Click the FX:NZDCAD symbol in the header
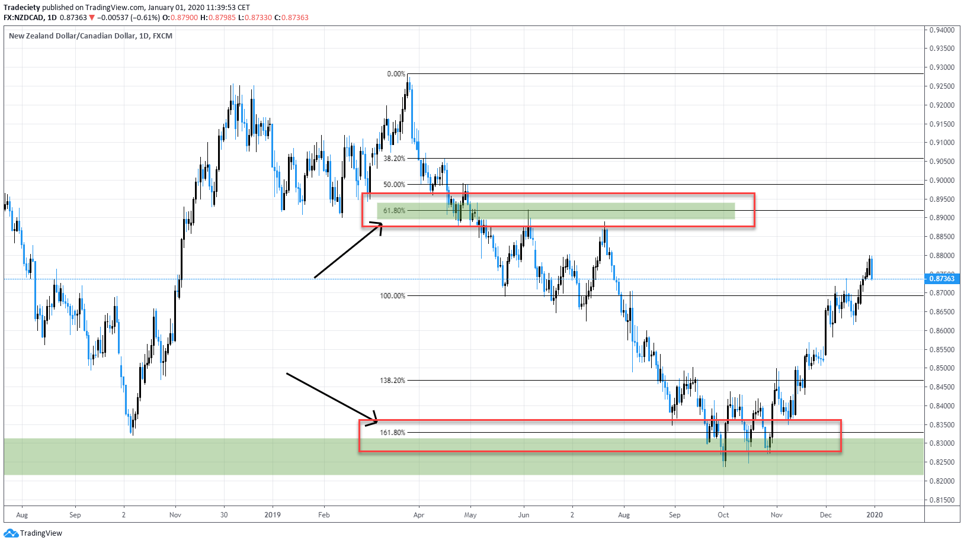Screen dimensions: 964x544 (x=24, y=18)
